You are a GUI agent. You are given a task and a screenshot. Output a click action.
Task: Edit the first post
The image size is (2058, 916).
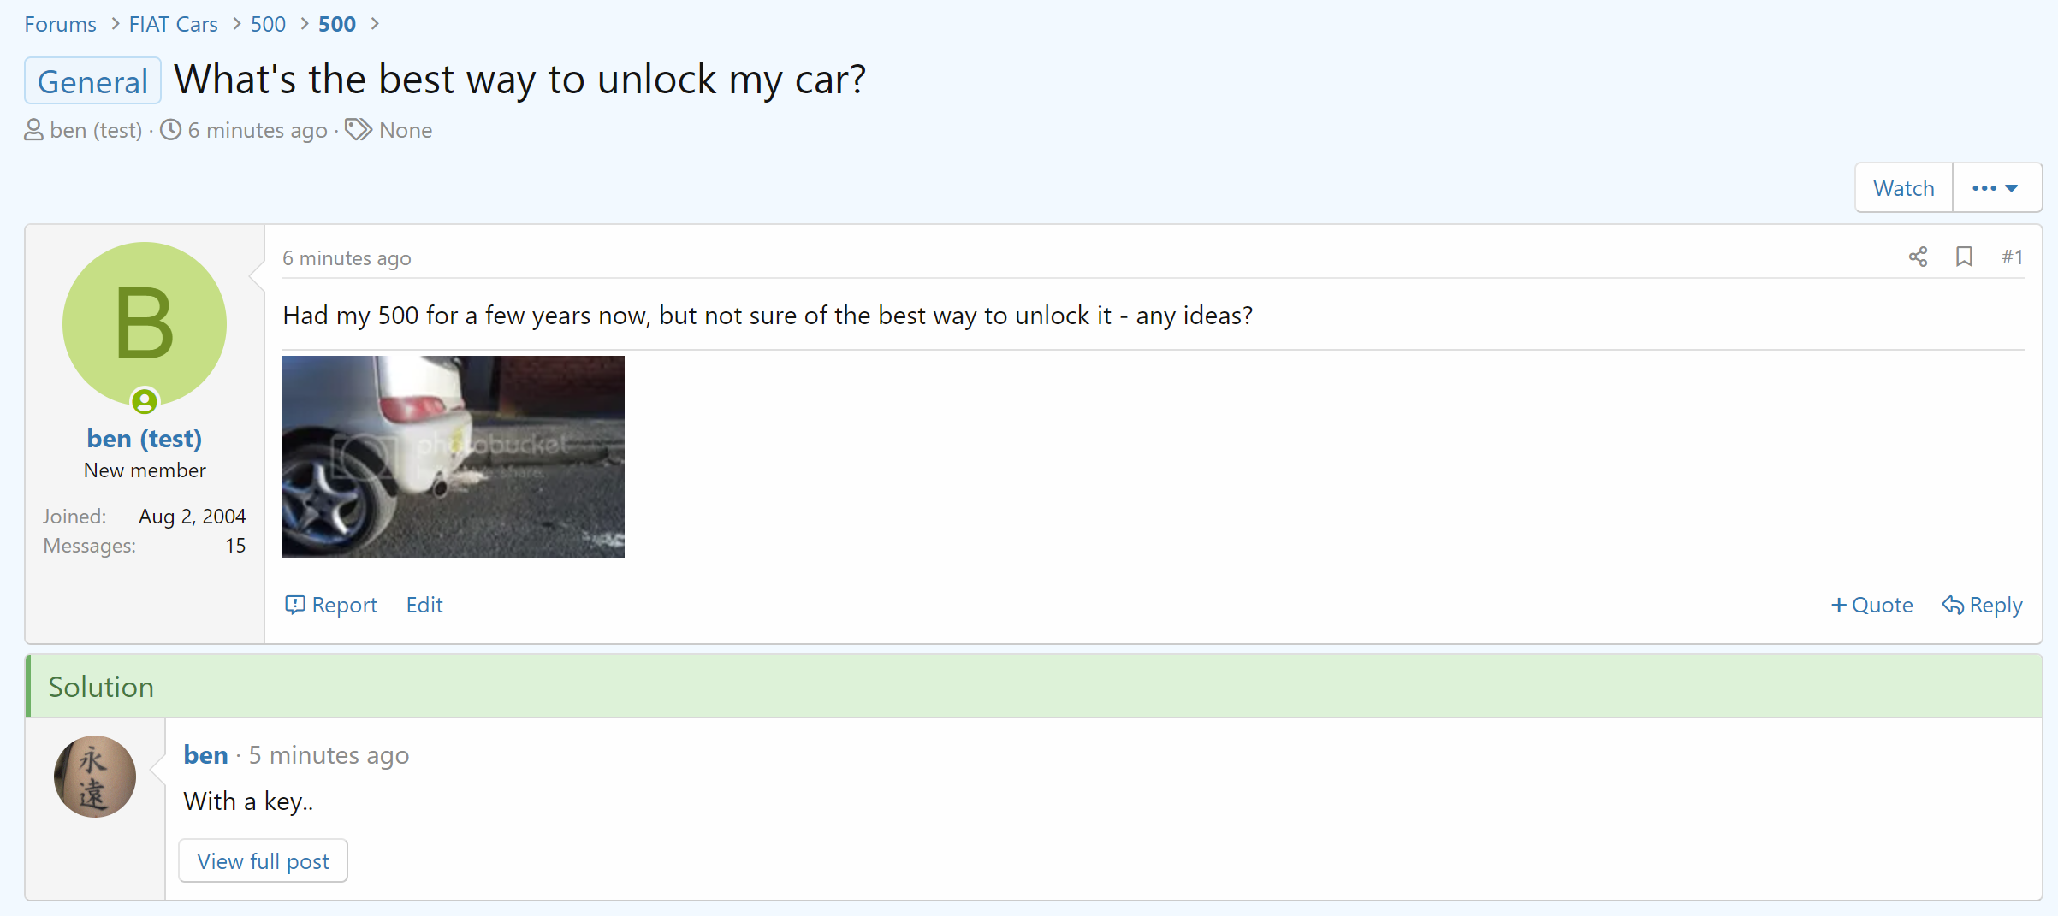(x=424, y=605)
